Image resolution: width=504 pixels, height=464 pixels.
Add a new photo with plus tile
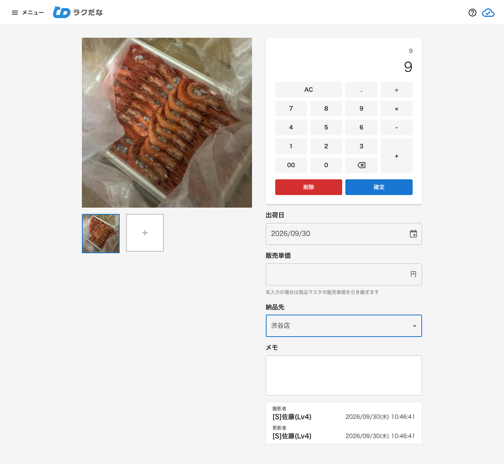tap(145, 233)
